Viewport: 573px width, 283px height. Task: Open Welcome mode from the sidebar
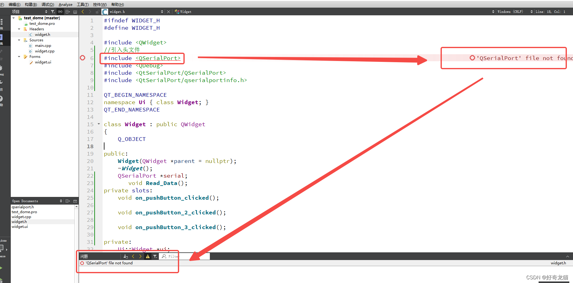3,22
